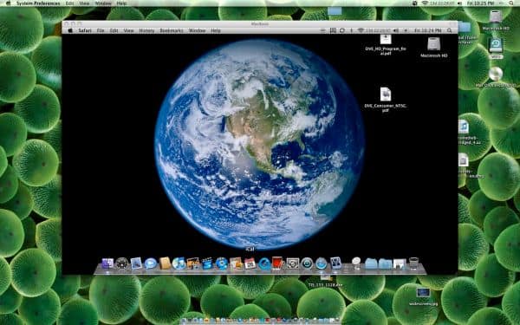The width and height of the screenshot is (520, 325).
Task: Launch iChat from the remote dock
Action: 150,263
